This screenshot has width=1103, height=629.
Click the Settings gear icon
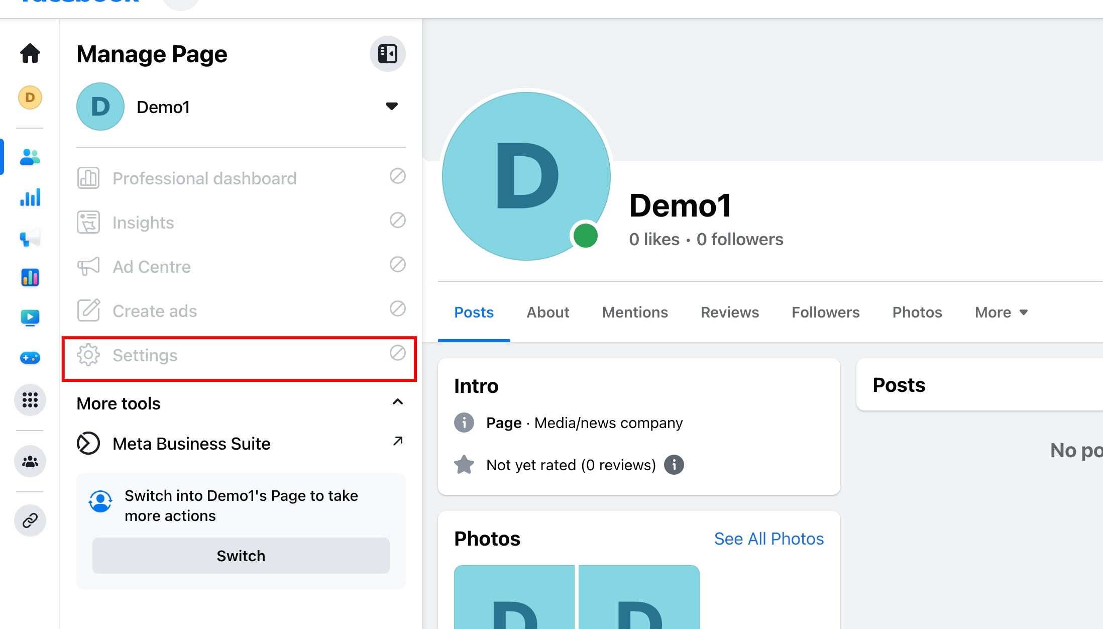click(88, 355)
